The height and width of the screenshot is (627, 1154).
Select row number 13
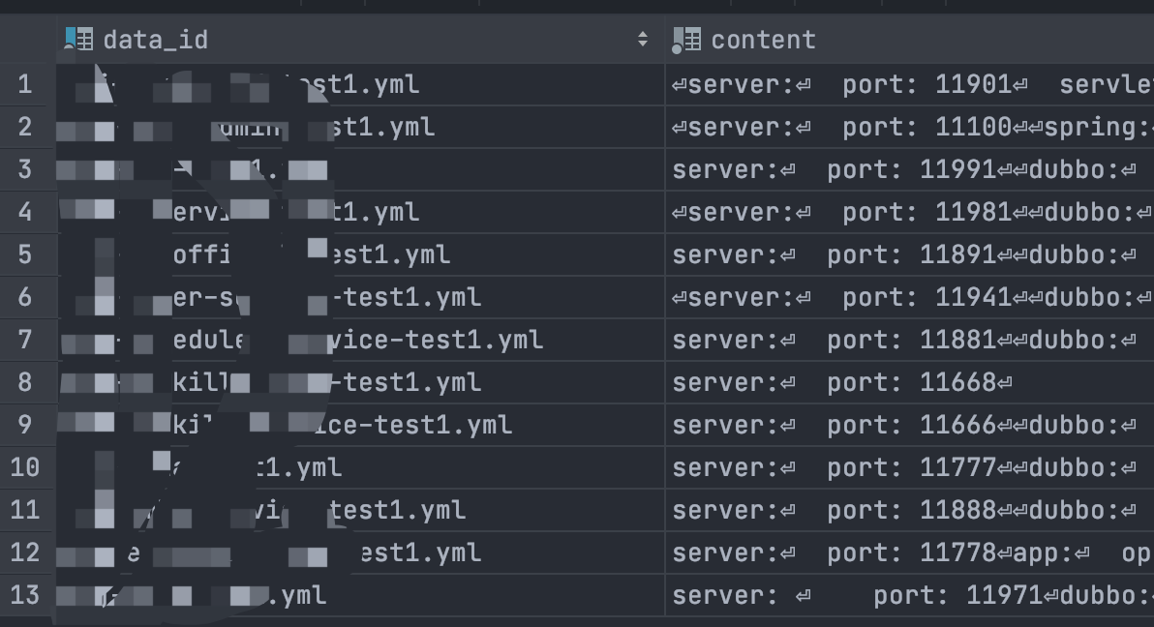[25, 594]
